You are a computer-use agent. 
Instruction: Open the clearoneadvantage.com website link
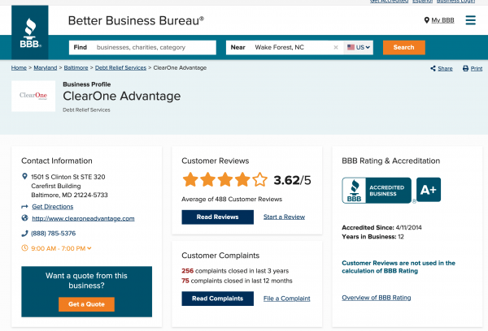pos(83,218)
